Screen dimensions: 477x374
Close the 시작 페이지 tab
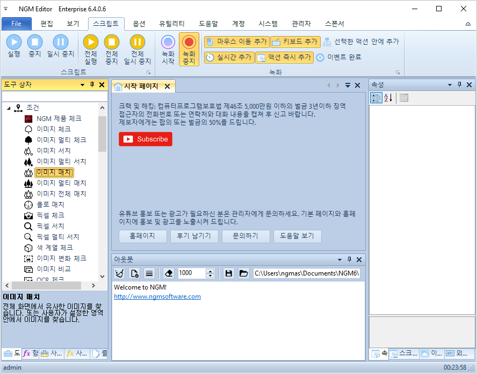[x=167, y=87]
